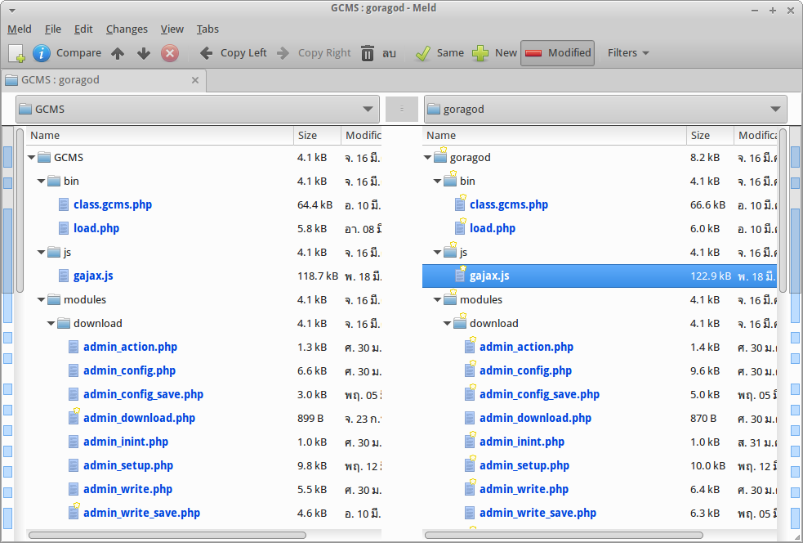Open the Changes menu

click(127, 29)
